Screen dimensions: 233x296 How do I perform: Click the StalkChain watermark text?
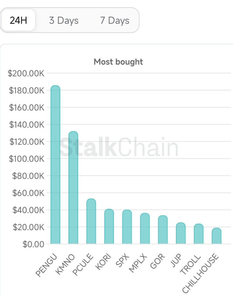click(x=119, y=148)
